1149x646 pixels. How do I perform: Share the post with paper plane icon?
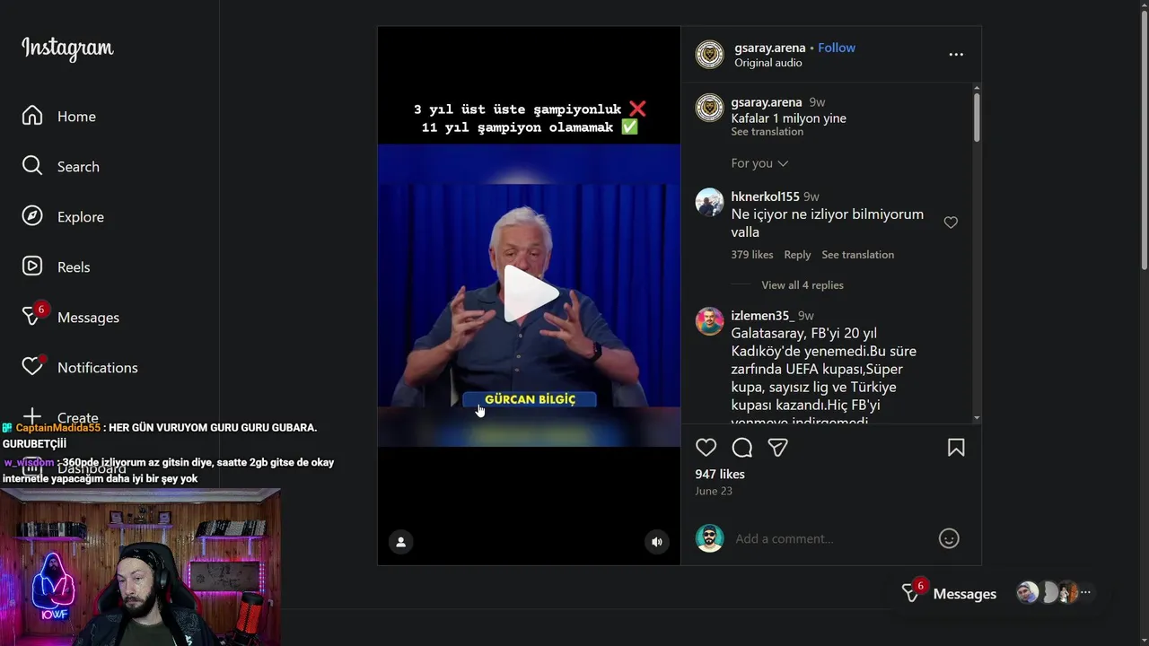[778, 448]
